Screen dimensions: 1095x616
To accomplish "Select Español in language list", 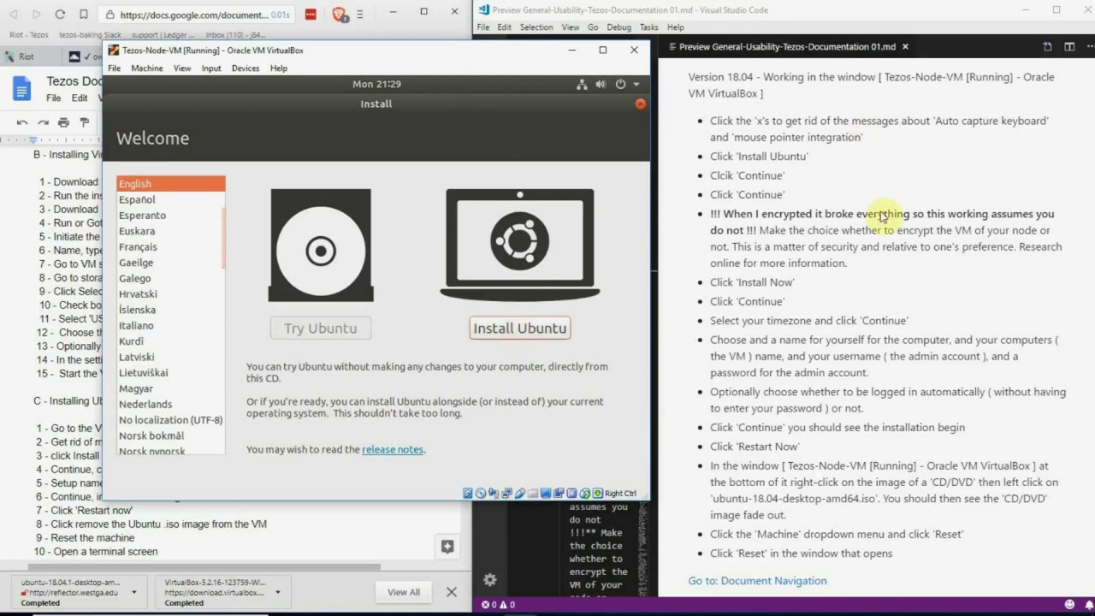I will pos(170,199).
